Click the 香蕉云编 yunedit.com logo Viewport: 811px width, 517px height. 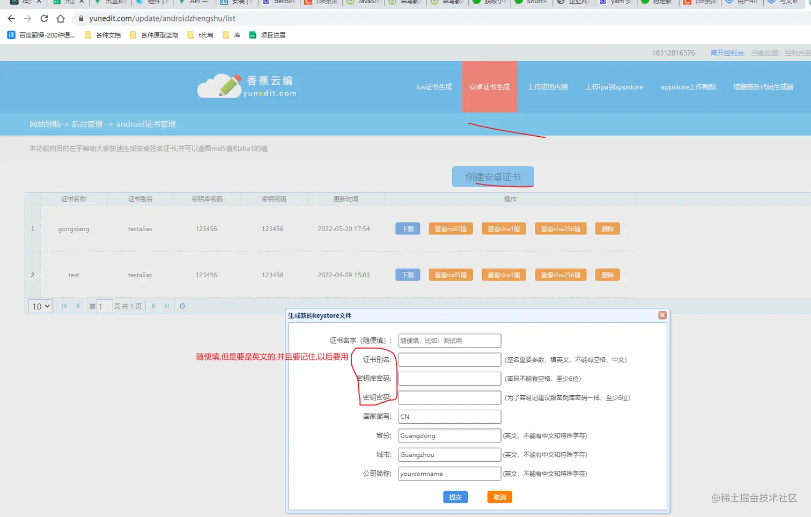pos(247,86)
